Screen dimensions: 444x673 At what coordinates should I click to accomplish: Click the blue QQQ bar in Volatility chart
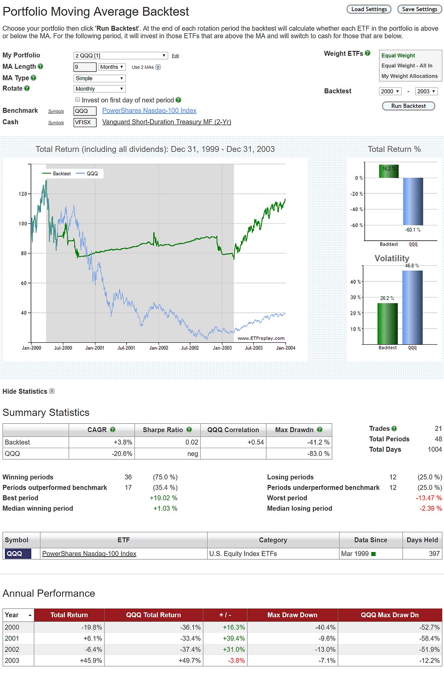[412, 307]
